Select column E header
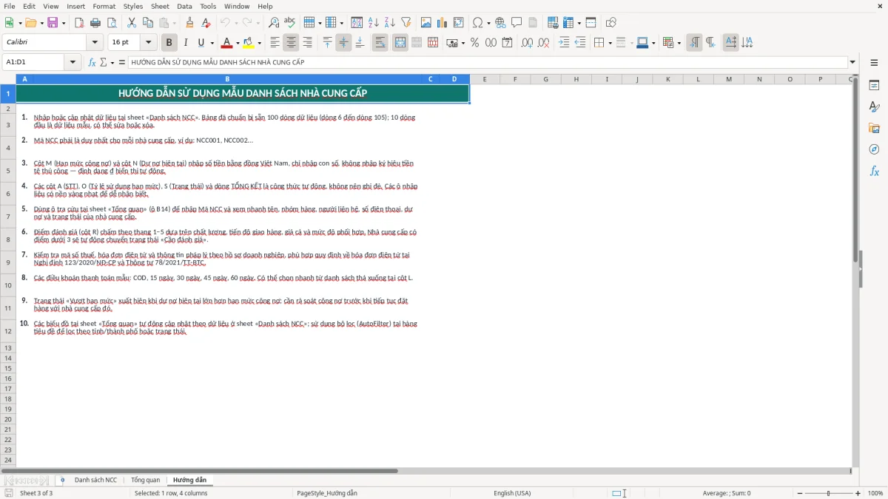Viewport: 888px width, 499px height. (485, 78)
